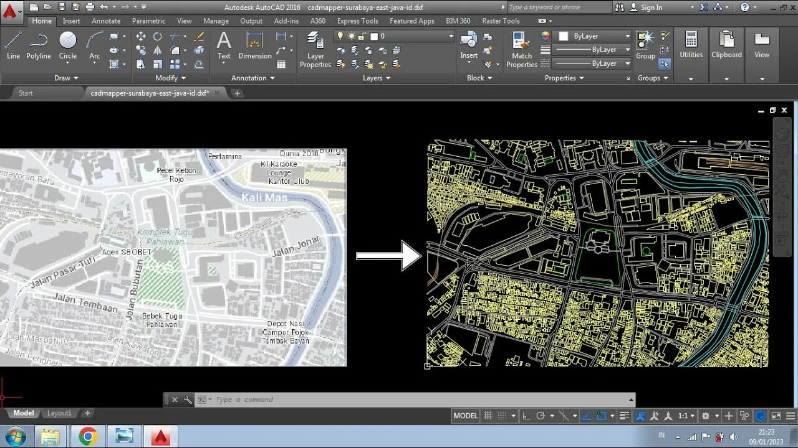Expand the Draw panel
The height and width of the screenshot is (448, 798).
[x=67, y=78]
